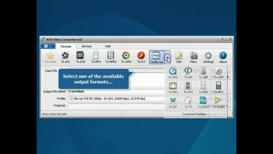Switch to the Devices tab

[x=87, y=46]
